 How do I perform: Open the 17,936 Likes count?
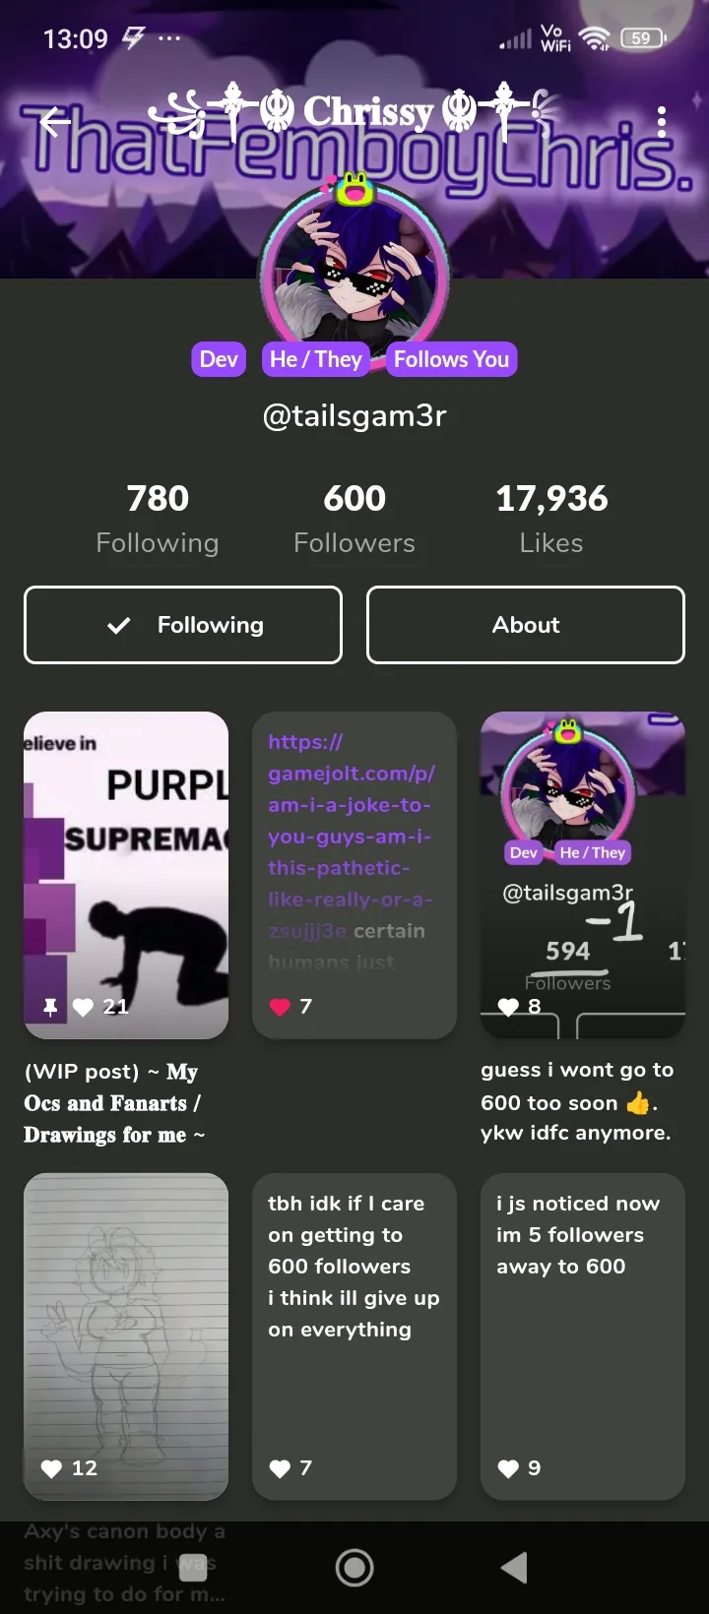tap(551, 519)
